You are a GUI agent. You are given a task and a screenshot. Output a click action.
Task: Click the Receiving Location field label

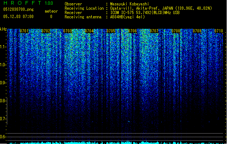pyautogui.click(x=84, y=8)
